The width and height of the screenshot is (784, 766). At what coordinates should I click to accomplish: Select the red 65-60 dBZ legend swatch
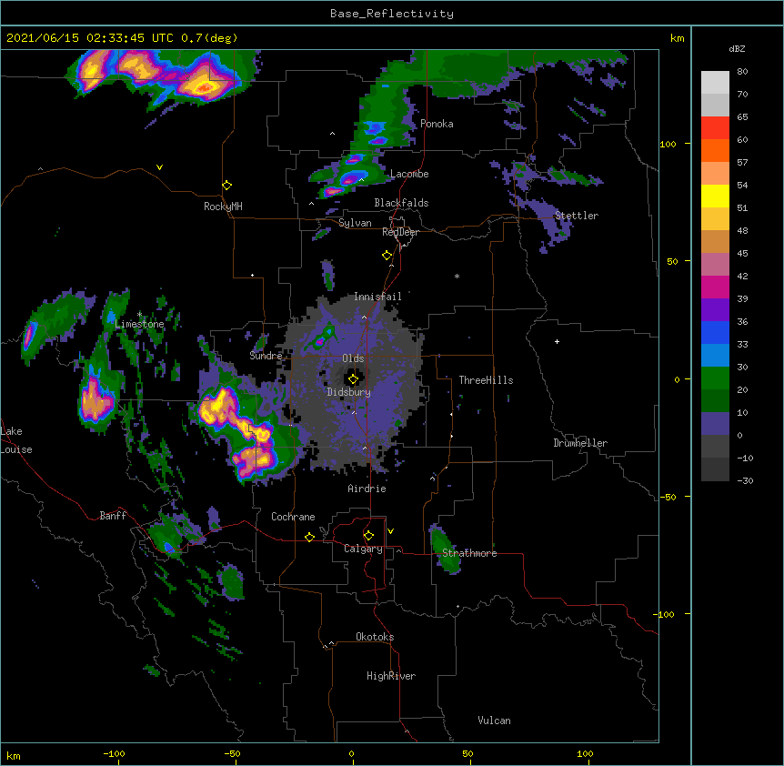tap(715, 127)
